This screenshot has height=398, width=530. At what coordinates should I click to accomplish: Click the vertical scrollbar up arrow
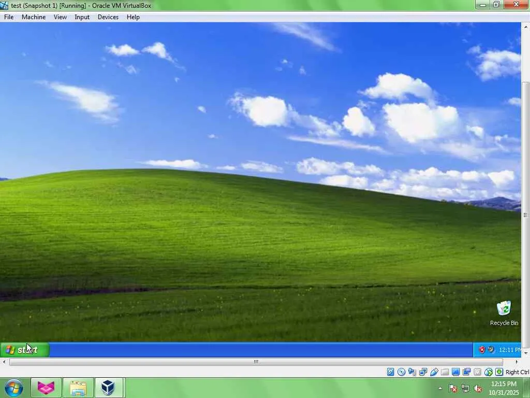click(x=526, y=26)
